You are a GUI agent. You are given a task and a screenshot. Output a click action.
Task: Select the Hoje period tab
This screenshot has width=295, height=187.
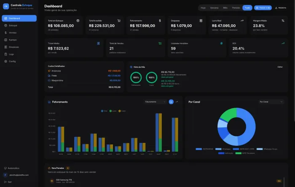203,8
